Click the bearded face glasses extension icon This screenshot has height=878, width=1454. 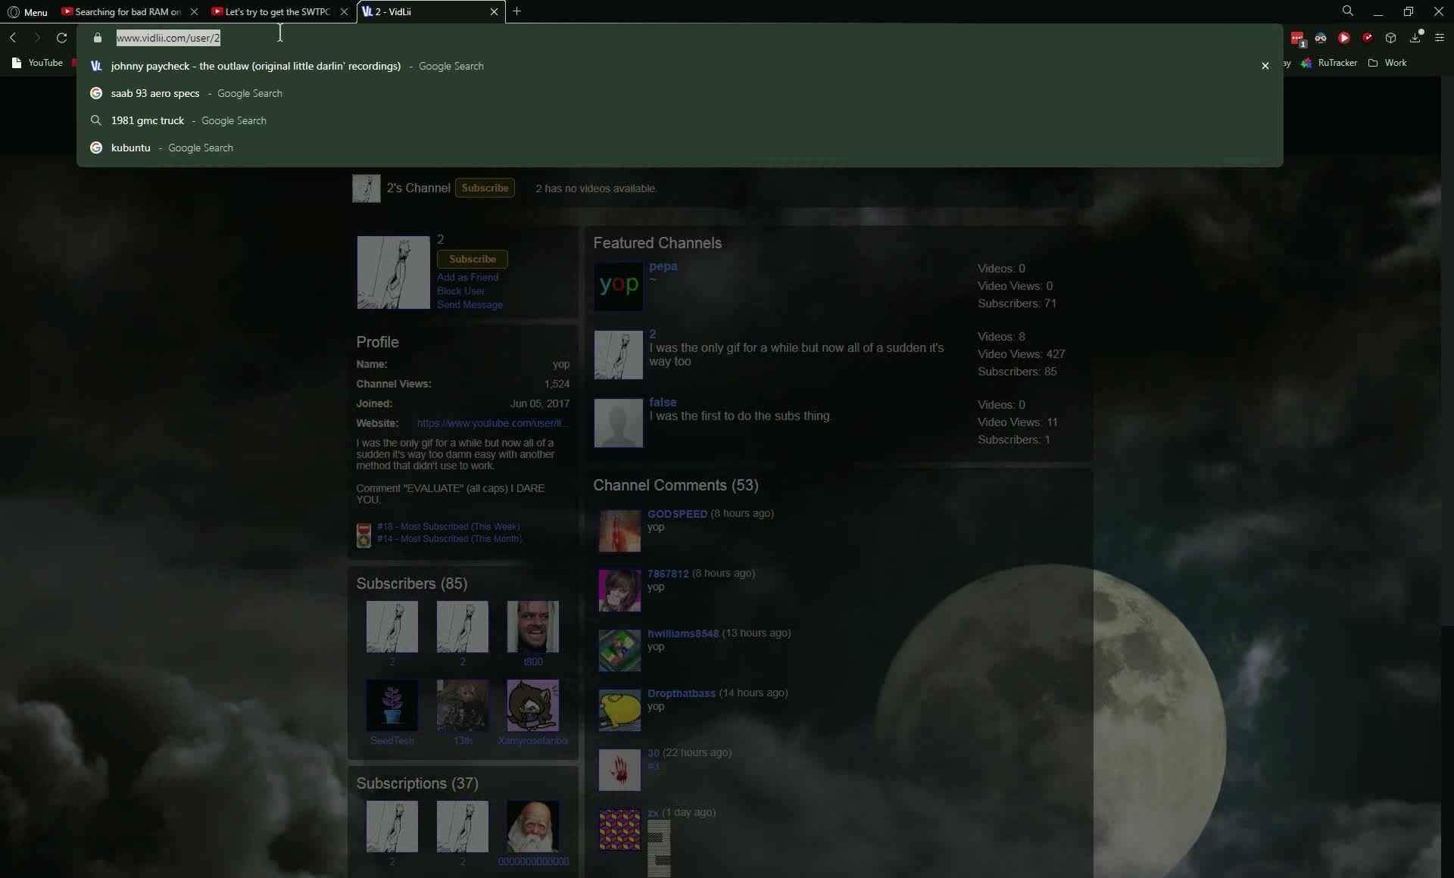click(x=1321, y=38)
